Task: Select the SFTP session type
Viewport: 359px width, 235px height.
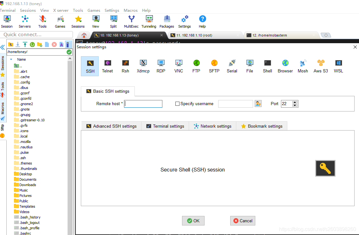Action: [214, 66]
